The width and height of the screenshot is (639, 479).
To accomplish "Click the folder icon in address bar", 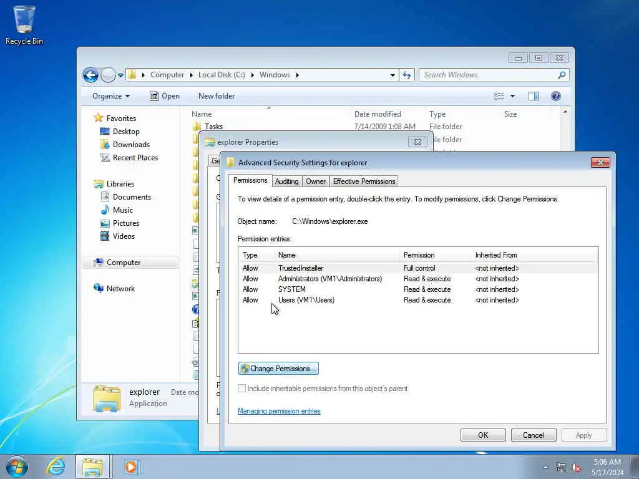I will tap(132, 75).
